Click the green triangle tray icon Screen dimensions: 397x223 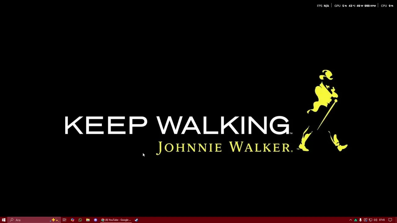[x=355, y=220]
